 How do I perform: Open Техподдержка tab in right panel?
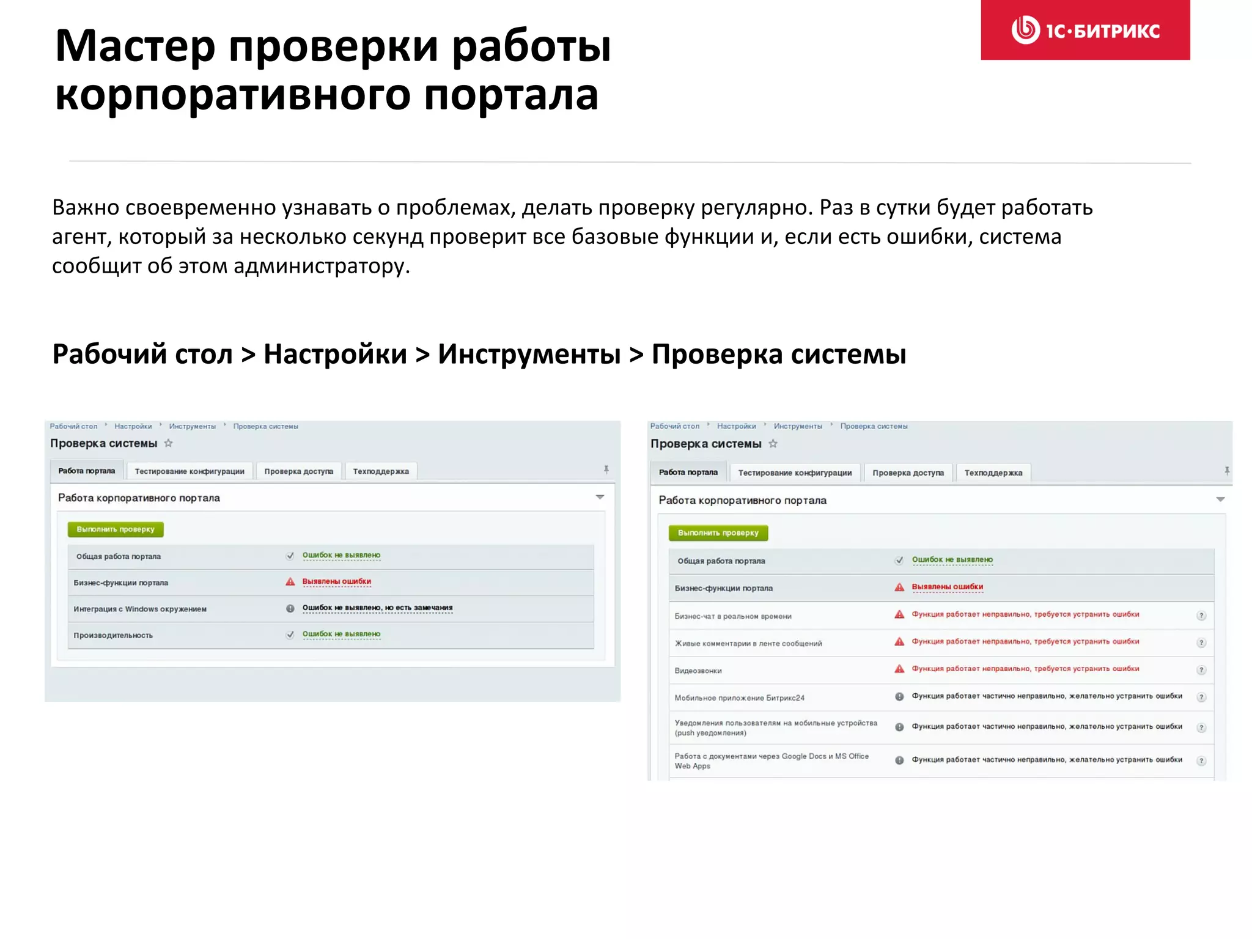pos(993,473)
